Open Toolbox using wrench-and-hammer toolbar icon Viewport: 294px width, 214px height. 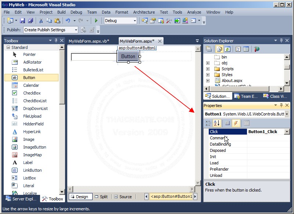[x=169, y=21]
